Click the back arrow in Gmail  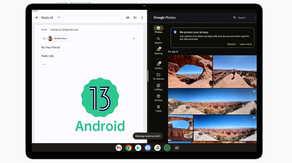(x=37, y=18)
